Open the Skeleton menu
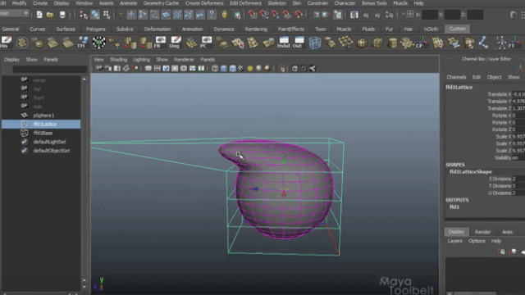Viewport: 525px width, 295px height. pyautogui.click(x=277, y=3)
